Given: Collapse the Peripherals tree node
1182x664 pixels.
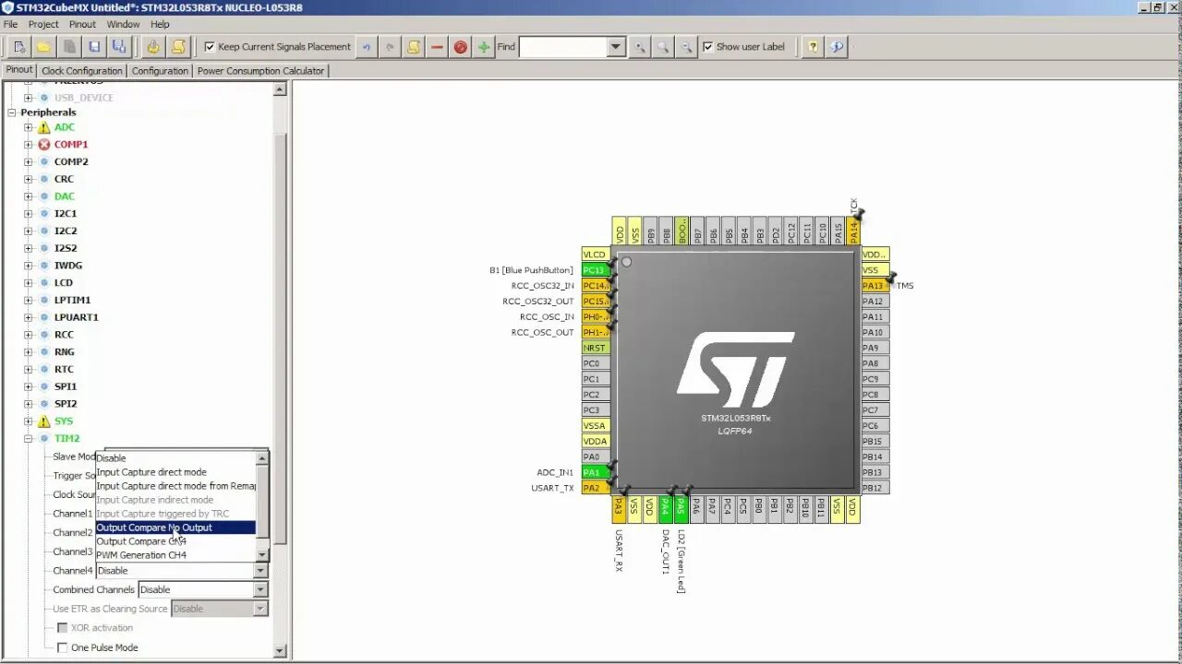Looking at the screenshot, I should (13, 113).
